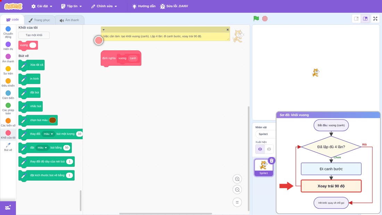Click the Sprite1 name field
The width and height of the screenshot is (382, 215).
(x=266, y=134)
